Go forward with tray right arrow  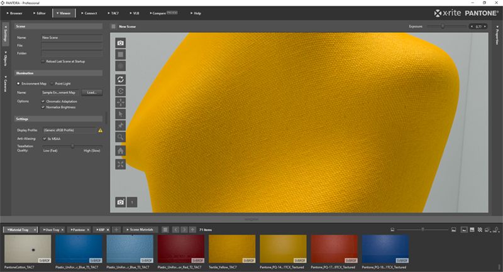click(184, 230)
